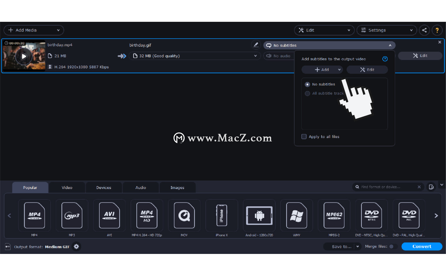The height and width of the screenshot is (276, 446).
Task: Select the No subtitles radio option
Action: pos(308,84)
